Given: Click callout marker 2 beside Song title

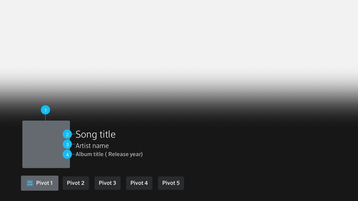Looking at the screenshot, I should [67, 135].
